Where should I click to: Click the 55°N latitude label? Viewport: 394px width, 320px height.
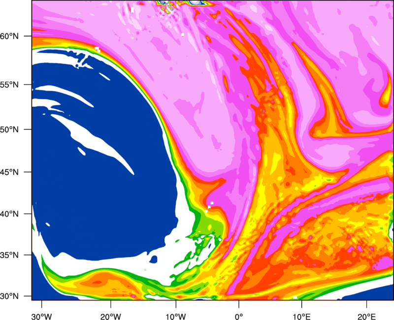point(9,84)
